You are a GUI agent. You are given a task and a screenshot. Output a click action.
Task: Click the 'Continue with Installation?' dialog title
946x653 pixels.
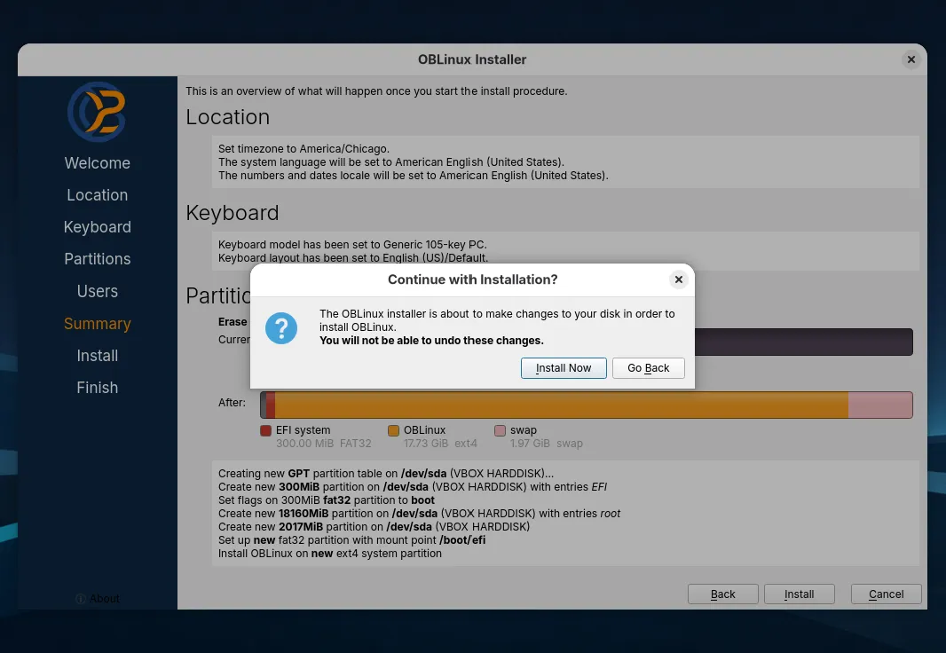coord(472,279)
